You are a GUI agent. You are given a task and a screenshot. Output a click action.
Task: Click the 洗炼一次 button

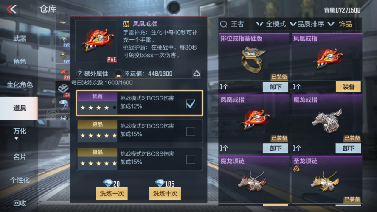(x=112, y=194)
